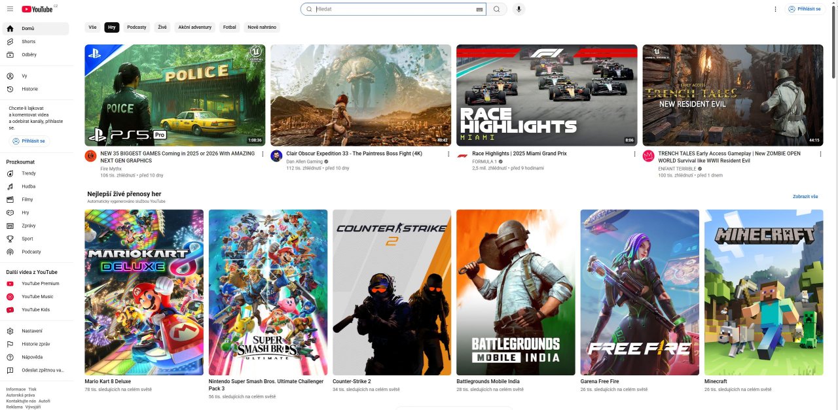Screen dimensions: 838x410
Task: Open Hudba music section
Action: tap(35, 186)
